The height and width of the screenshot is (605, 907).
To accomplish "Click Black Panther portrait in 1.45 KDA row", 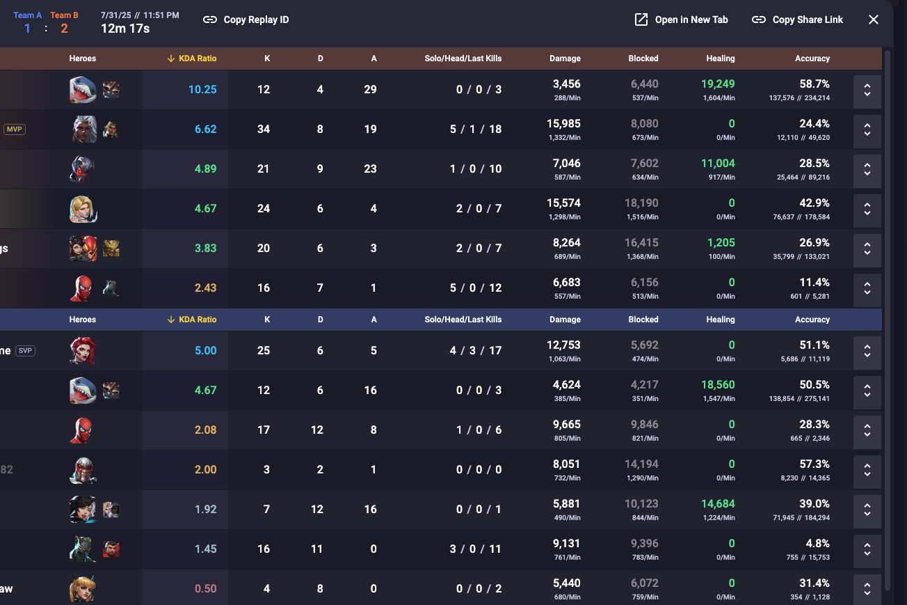I will coord(83,549).
